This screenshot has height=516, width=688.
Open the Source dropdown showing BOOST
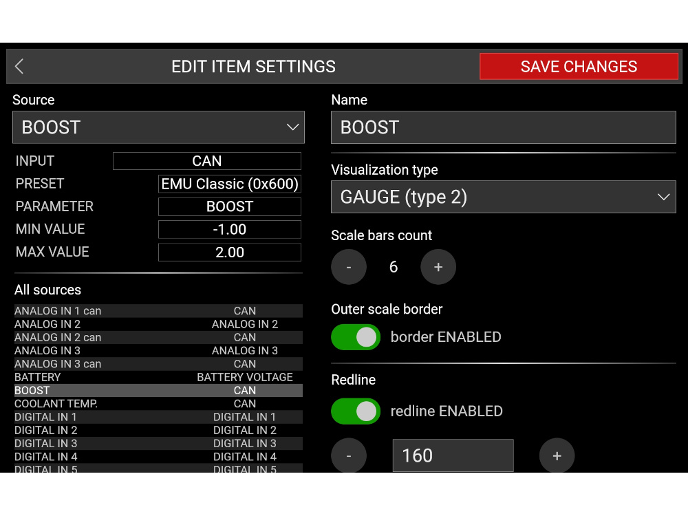(x=158, y=127)
